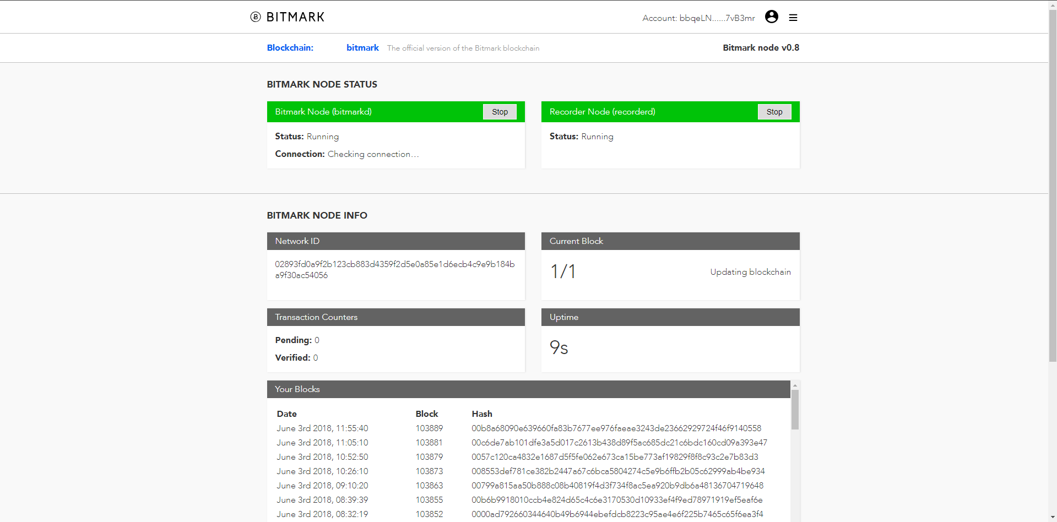Click the Account bbqeLN......7vB3mr text
This screenshot has width=1057, height=522.
(698, 18)
